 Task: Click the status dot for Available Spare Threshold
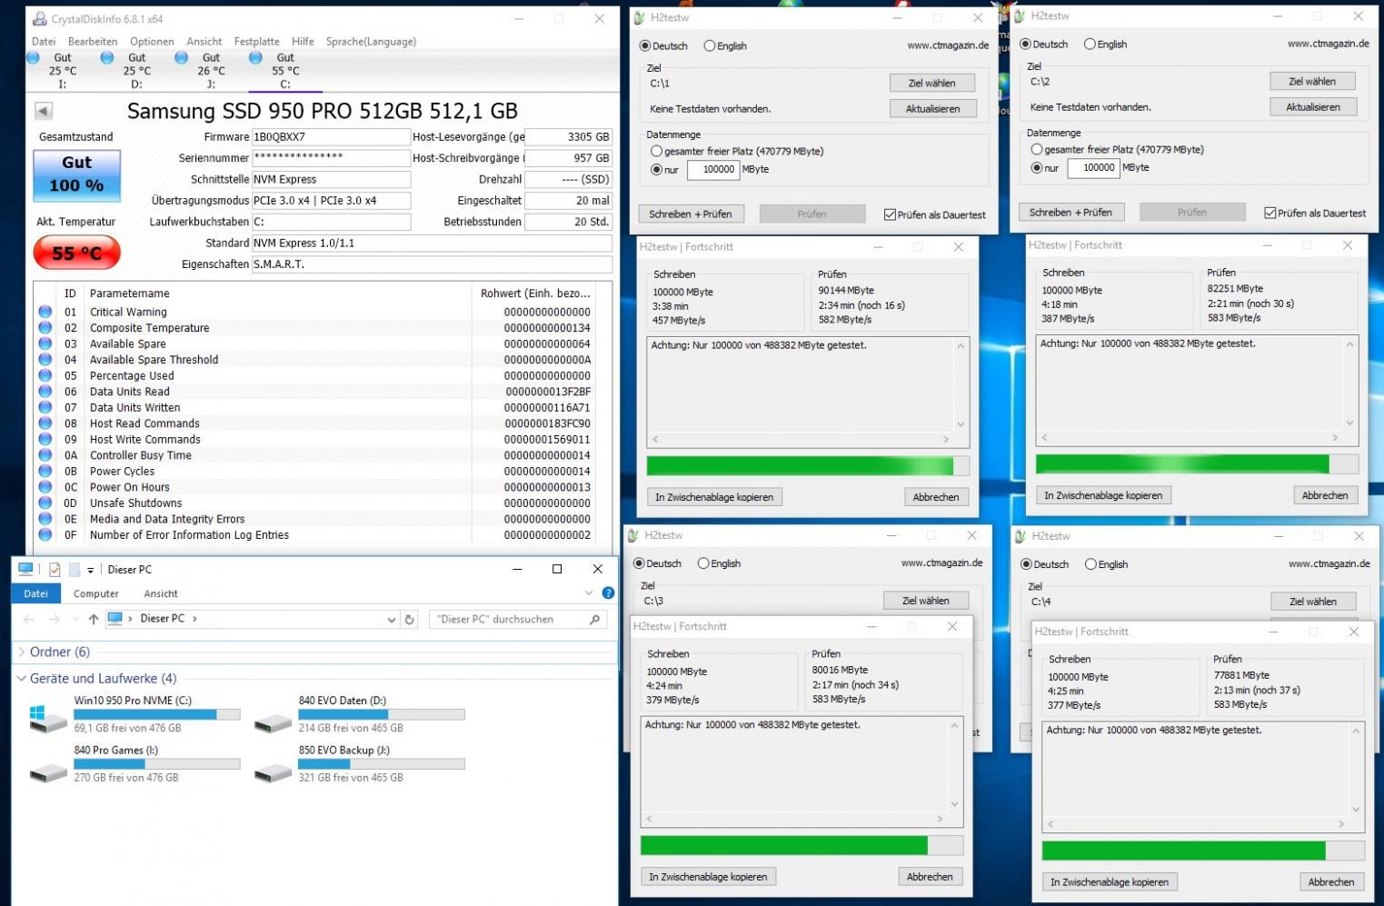45,360
